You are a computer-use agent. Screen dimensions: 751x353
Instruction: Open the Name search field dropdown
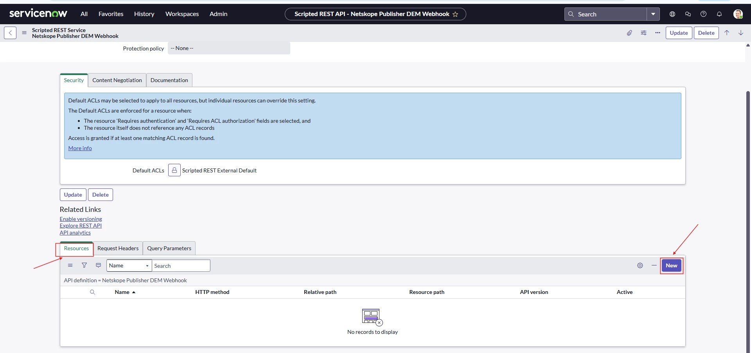[x=129, y=265]
